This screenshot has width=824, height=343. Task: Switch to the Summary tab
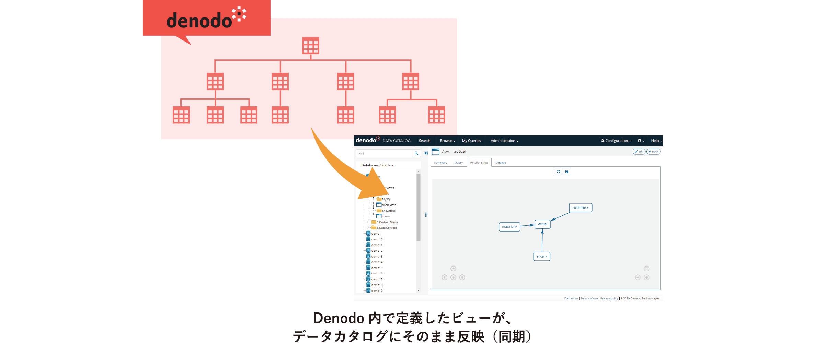(440, 163)
